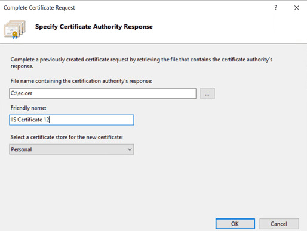Focus the certification authority response file field

(x=103, y=93)
